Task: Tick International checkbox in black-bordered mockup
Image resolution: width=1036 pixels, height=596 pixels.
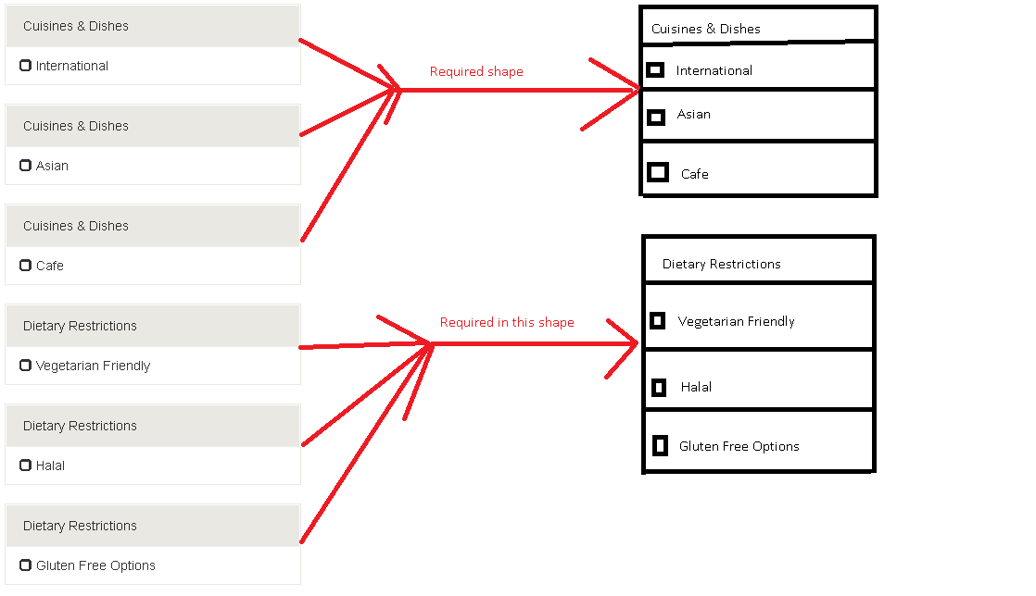Action: click(655, 70)
